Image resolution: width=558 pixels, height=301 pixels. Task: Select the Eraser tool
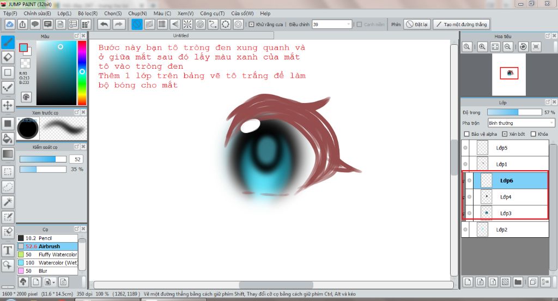[x=8, y=57]
